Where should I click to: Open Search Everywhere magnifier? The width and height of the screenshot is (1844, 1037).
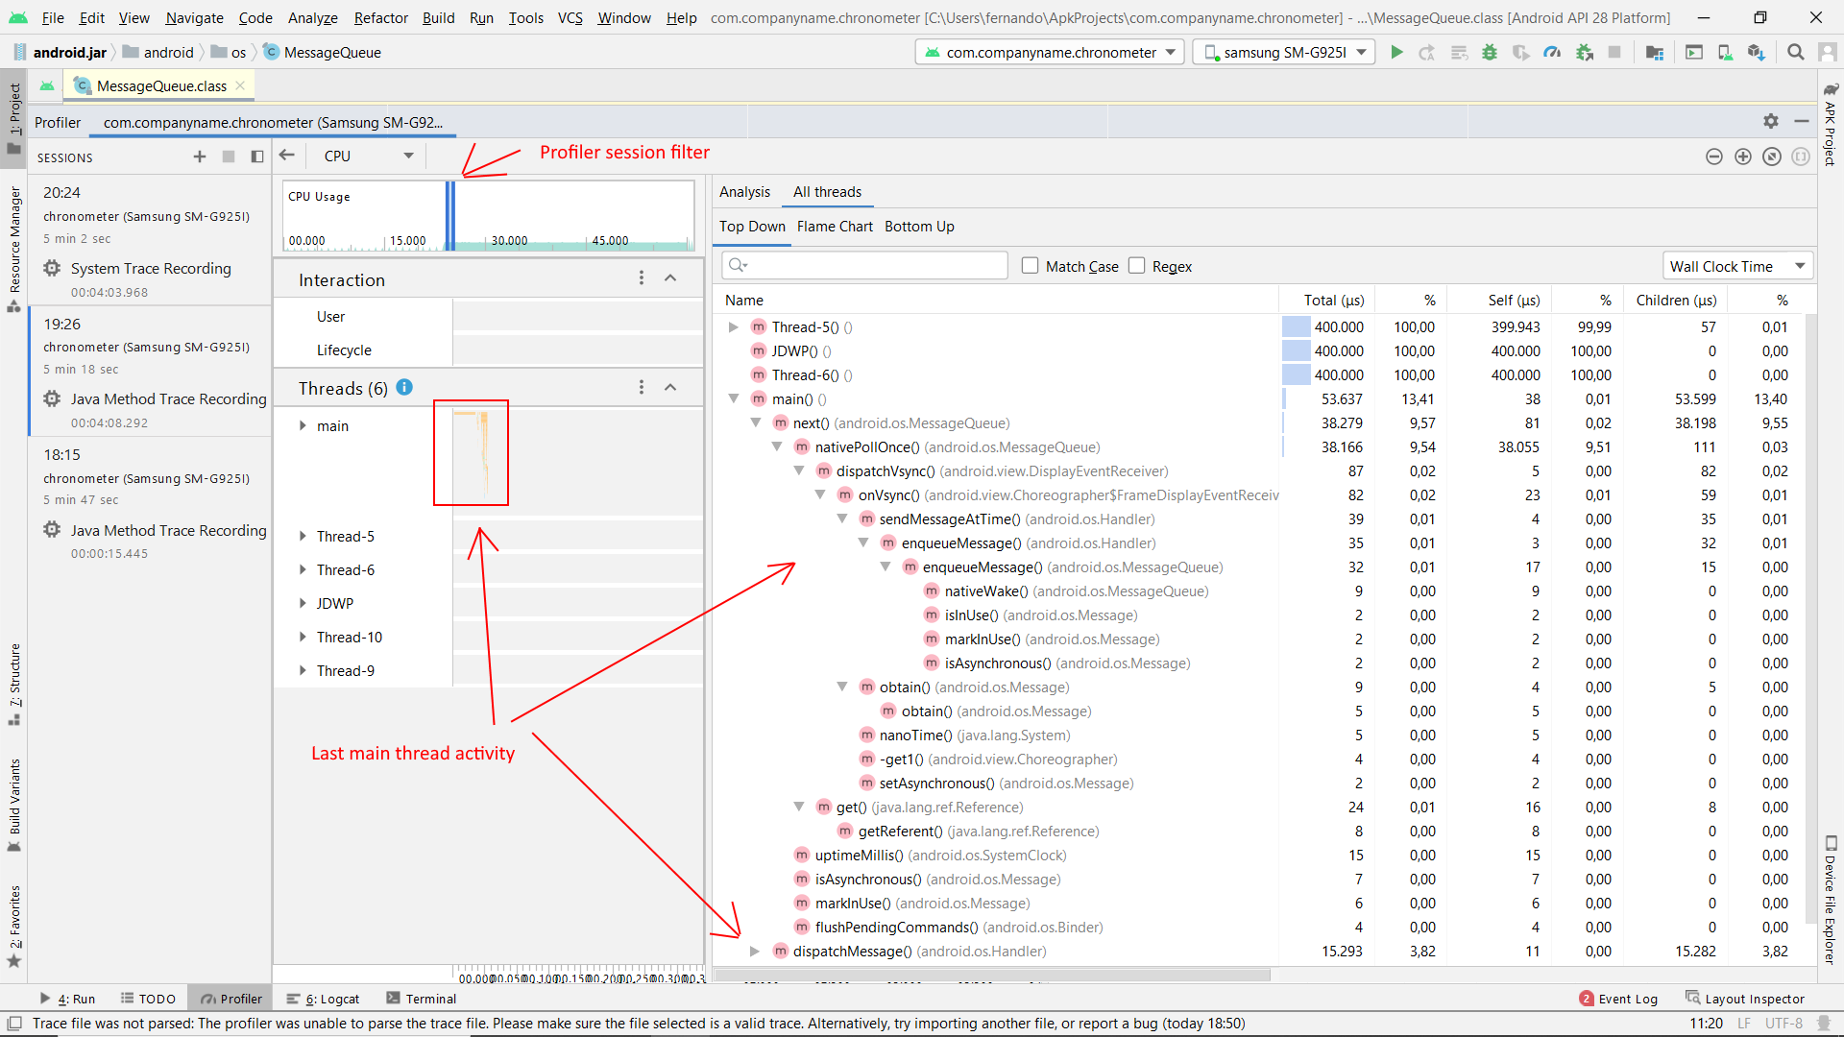click(1795, 52)
